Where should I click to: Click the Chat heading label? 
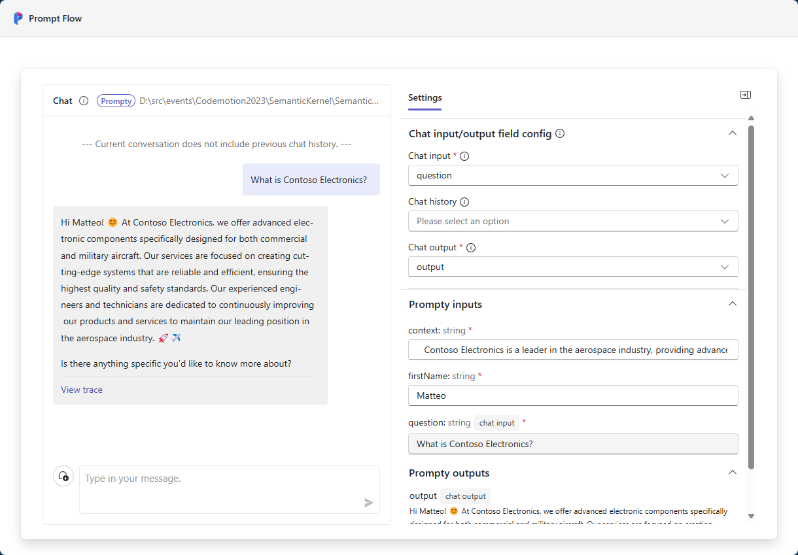[x=63, y=101]
